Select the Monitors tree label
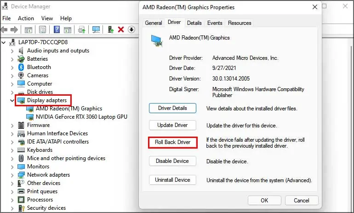Viewport: 354px width, 213px height. pos(38,167)
